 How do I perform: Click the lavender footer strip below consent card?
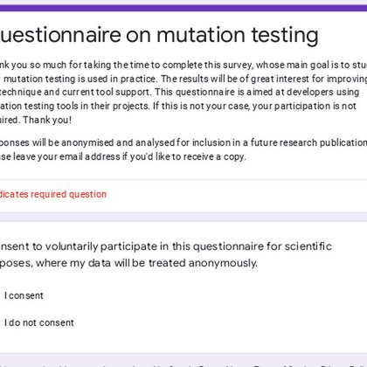(x=183, y=360)
